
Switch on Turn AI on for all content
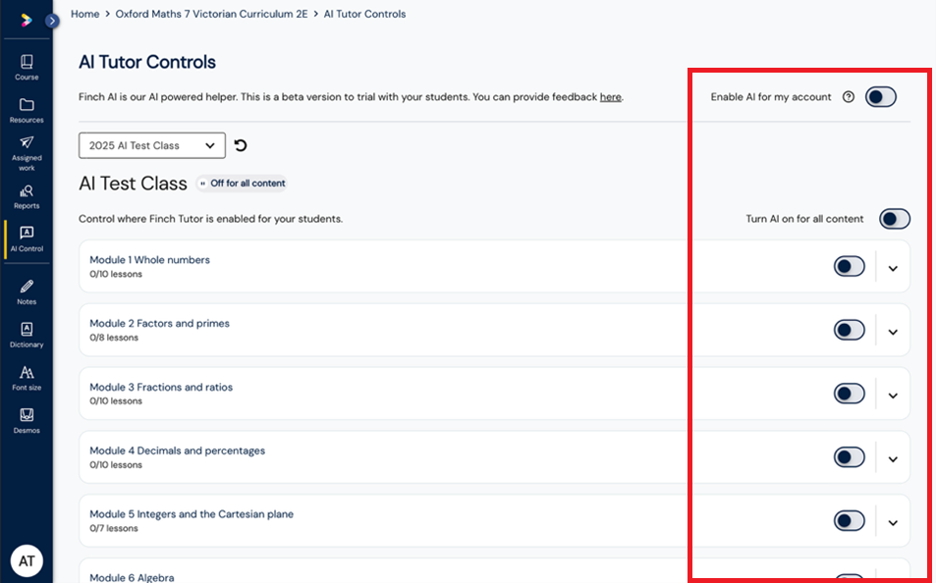(894, 219)
